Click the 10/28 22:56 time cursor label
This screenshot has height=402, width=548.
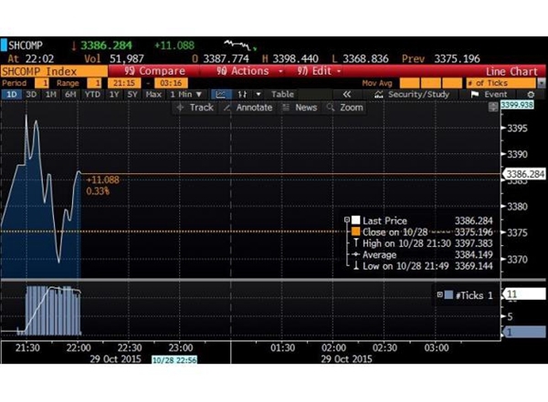click(174, 360)
